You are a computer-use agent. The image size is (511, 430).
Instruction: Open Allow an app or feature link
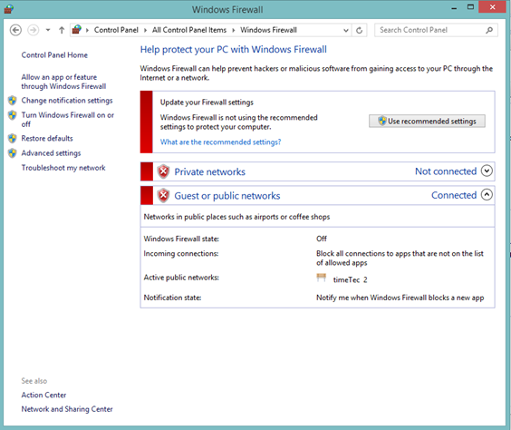[63, 82]
